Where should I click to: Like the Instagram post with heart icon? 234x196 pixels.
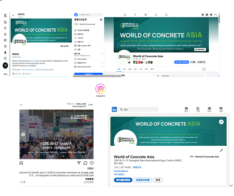[x=92, y=163]
